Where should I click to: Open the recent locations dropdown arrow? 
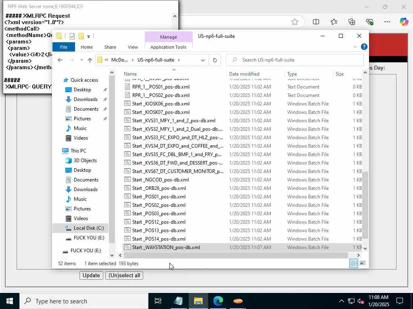pyautogui.click(x=81, y=60)
